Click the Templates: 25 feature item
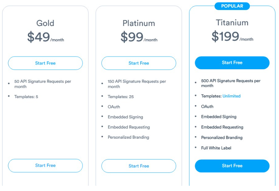279x191 pixels. (121, 97)
